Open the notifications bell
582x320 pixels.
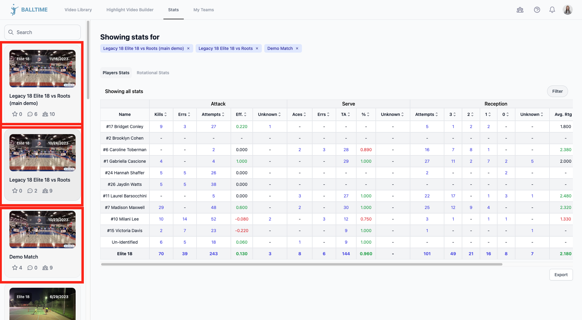coord(552,10)
